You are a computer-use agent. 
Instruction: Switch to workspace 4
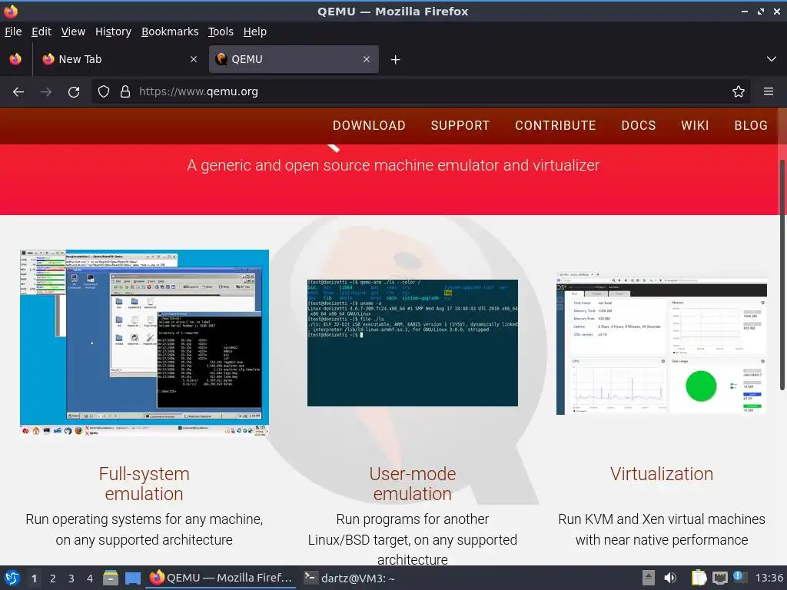click(90, 578)
